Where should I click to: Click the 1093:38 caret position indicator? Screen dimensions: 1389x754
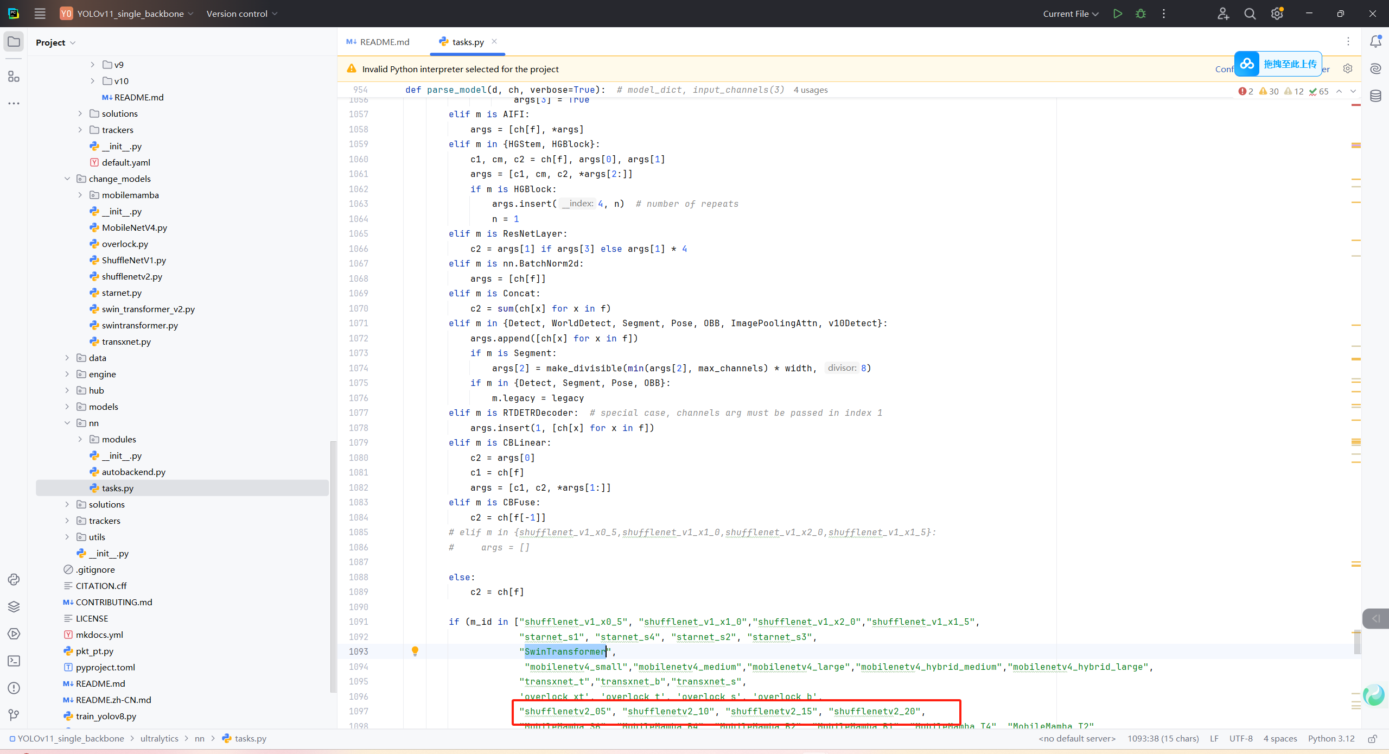(1163, 738)
